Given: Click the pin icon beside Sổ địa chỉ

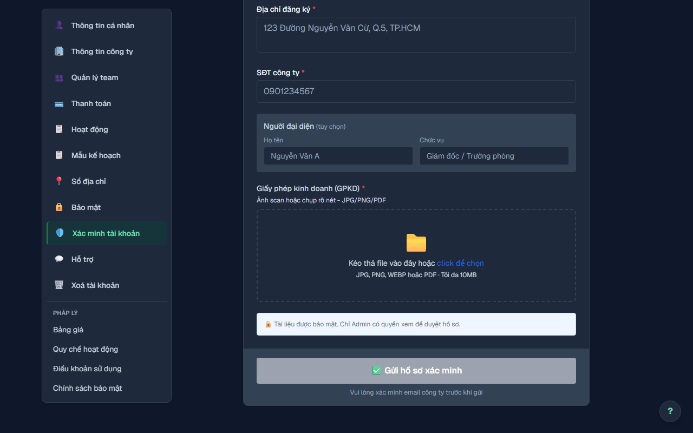Looking at the screenshot, I should (x=59, y=181).
